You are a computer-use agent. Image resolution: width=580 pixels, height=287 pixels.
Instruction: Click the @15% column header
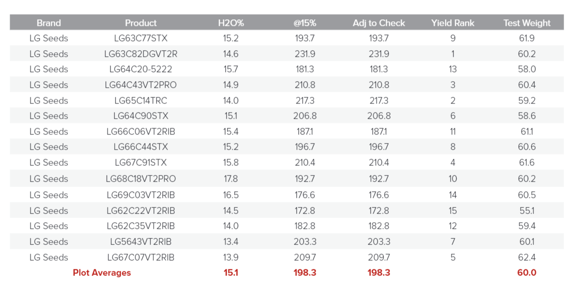[304, 23]
